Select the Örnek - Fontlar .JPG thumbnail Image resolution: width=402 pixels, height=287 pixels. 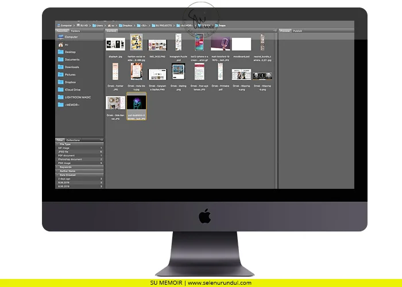tap(115, 72)
